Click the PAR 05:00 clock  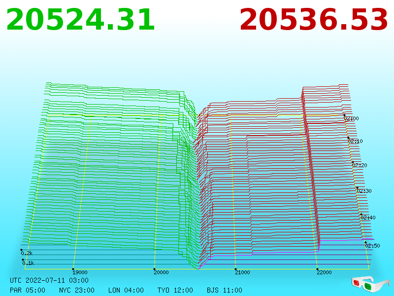coord(28,290)
